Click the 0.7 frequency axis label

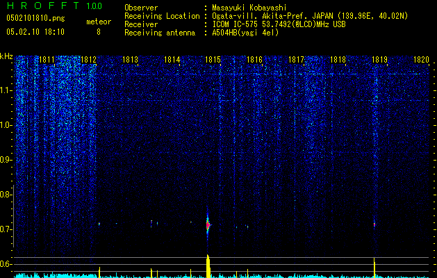[x=6, y=229]
